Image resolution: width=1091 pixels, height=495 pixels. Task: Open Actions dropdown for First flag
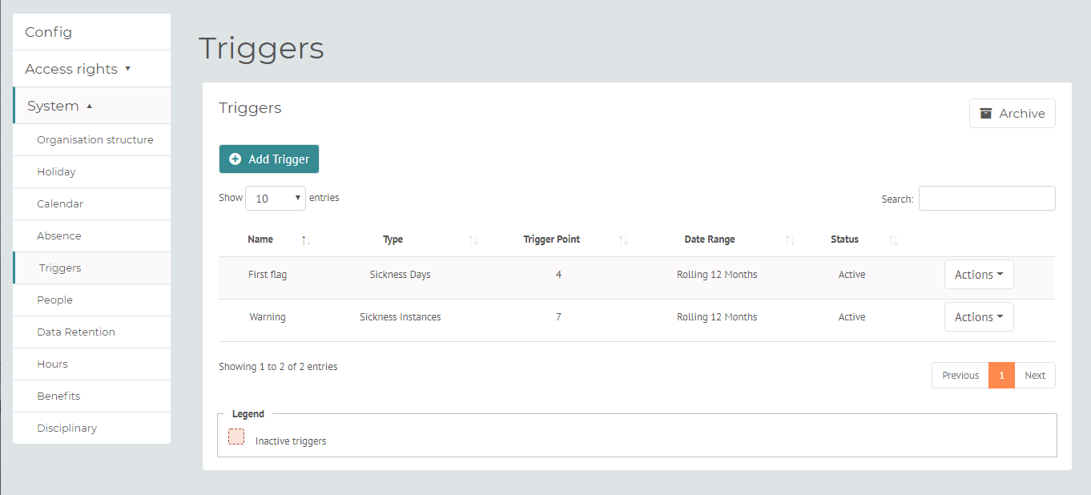click(979, 275)
